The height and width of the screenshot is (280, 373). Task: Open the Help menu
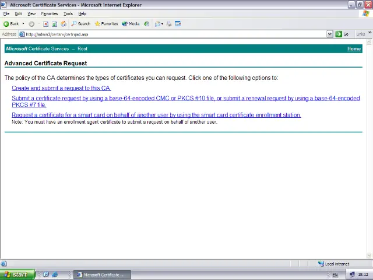click(x=82, y=14)
